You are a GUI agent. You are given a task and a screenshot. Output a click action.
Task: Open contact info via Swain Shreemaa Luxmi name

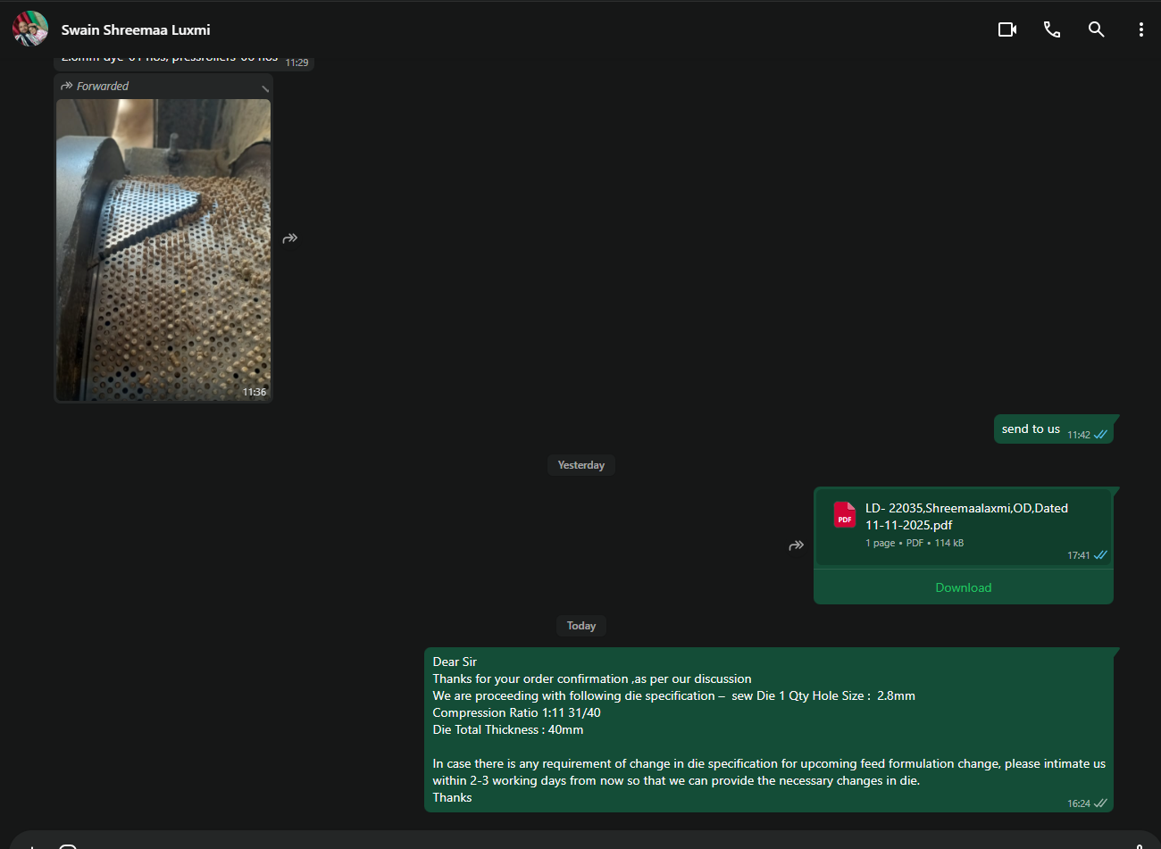(x=136, y=29)
